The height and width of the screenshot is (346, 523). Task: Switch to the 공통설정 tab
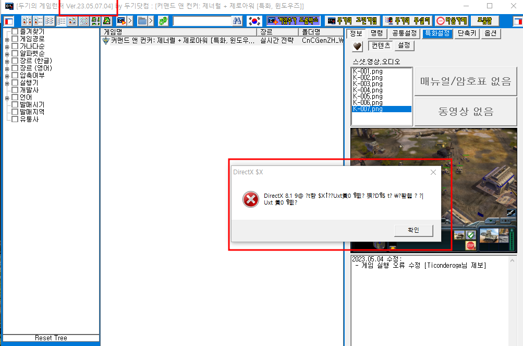(x=404, y=33)
